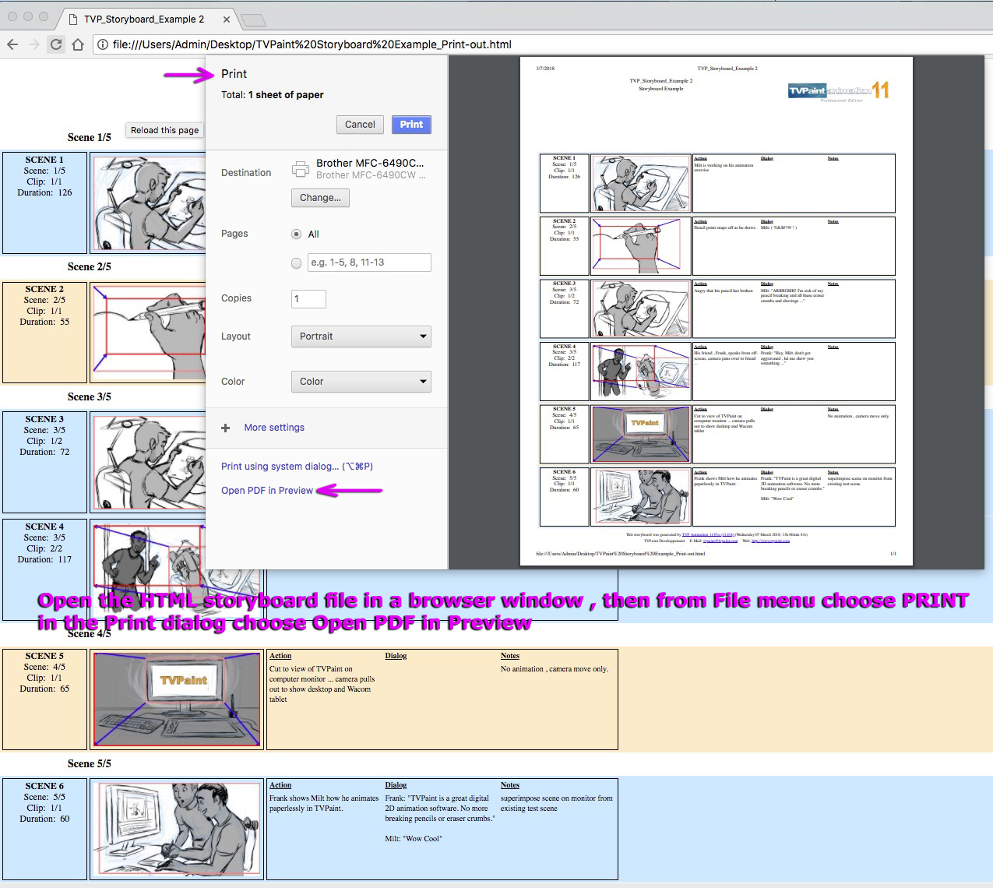The width and height of the screenshot is (993, 888).
Task: Change the print destination
Action: 320,198
